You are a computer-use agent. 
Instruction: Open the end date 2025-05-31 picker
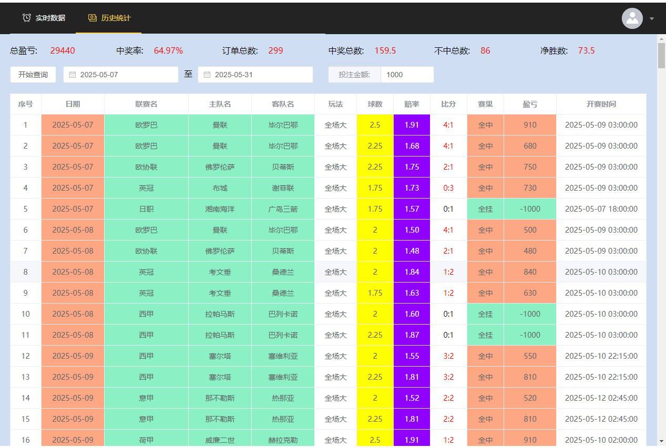[x=255, y=75]
